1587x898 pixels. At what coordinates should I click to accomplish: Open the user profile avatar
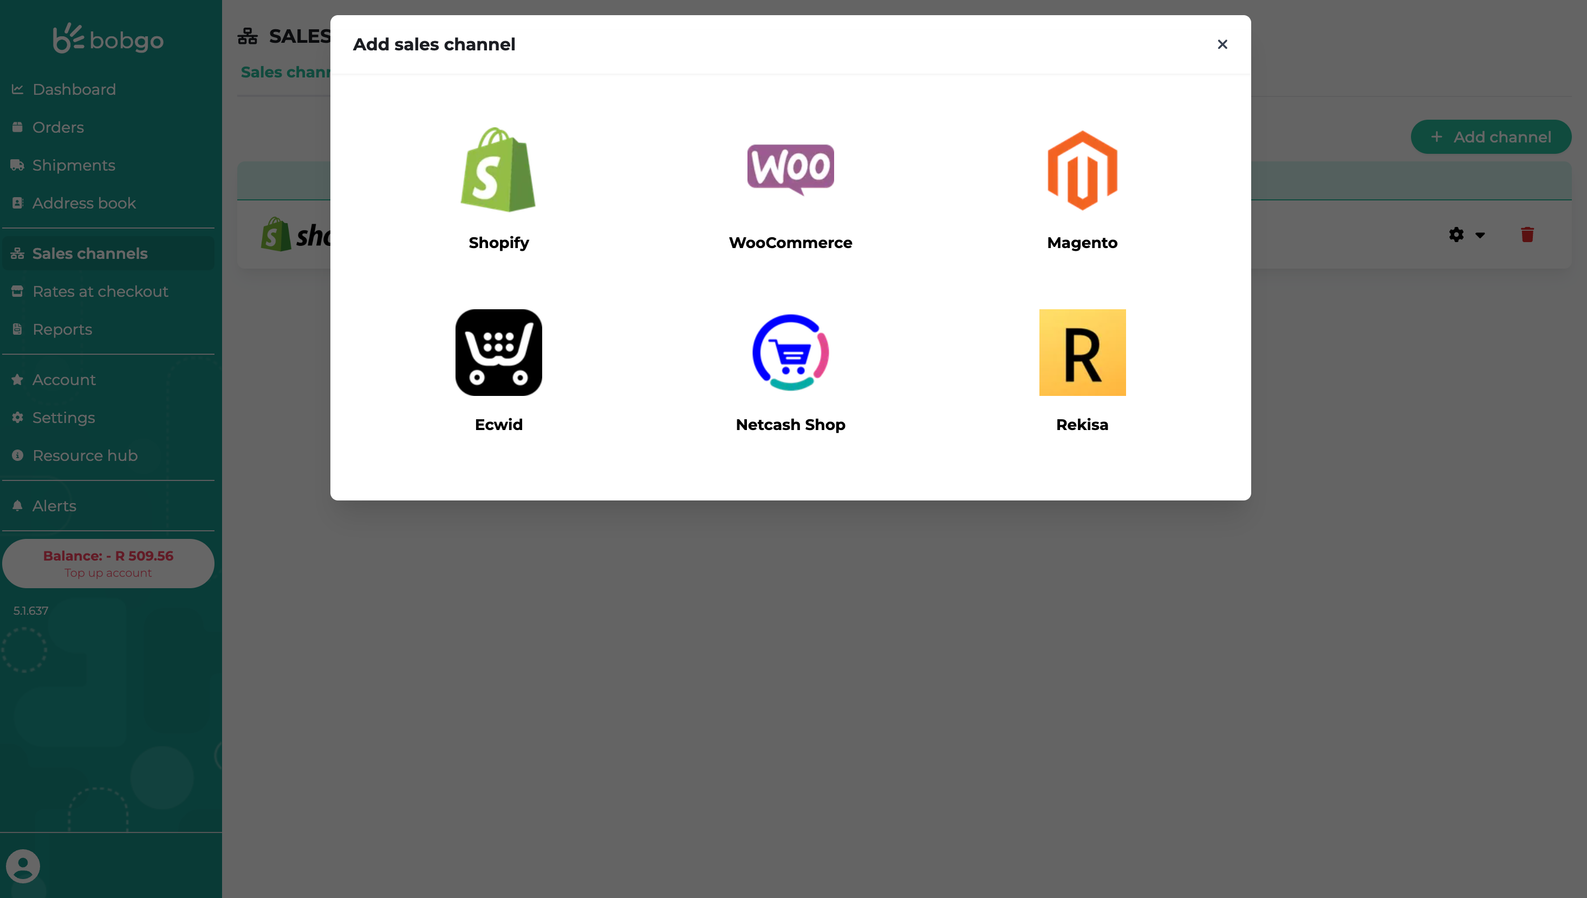tap(23, 866)
